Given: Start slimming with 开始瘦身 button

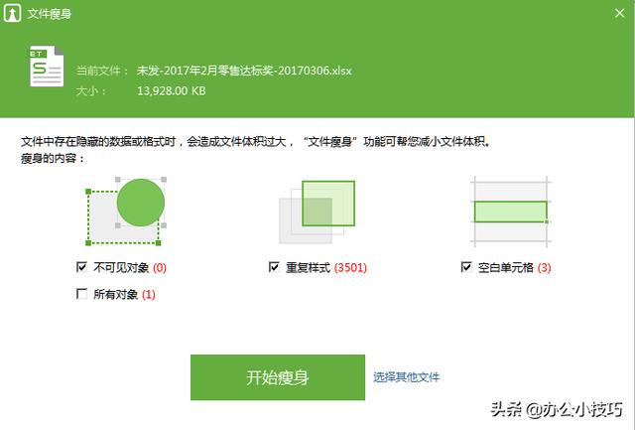Looking at the screenshot, I should pos(278,377).
